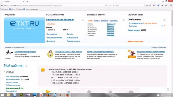This screenshot has height=97, width=173.
Task: Click the shield icon at bottom right of page
Action: pos(168,89)
